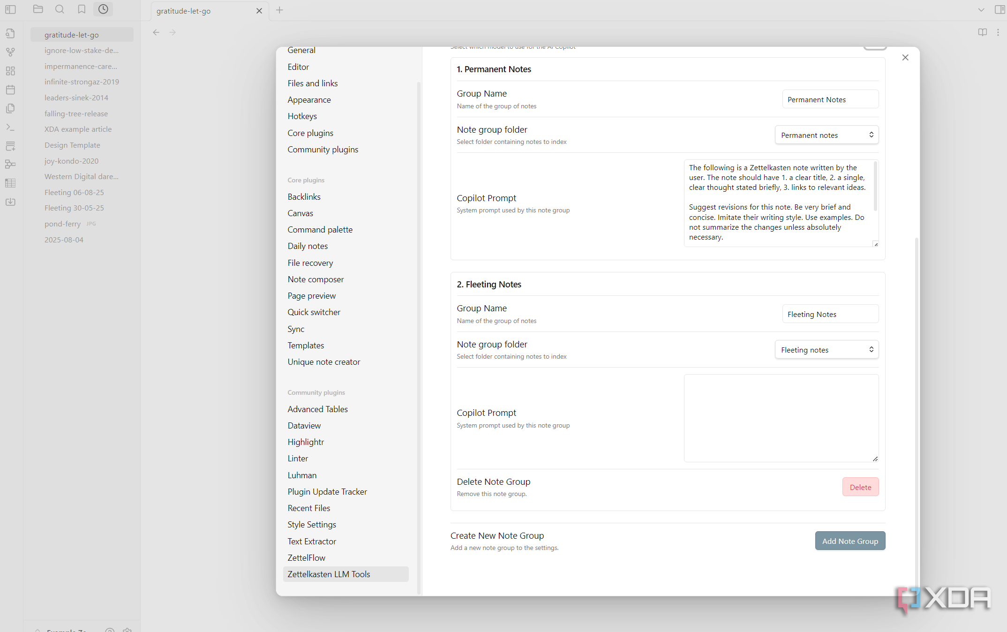Click the ZettelFlow diagram ribbon icon

point(10,165)
